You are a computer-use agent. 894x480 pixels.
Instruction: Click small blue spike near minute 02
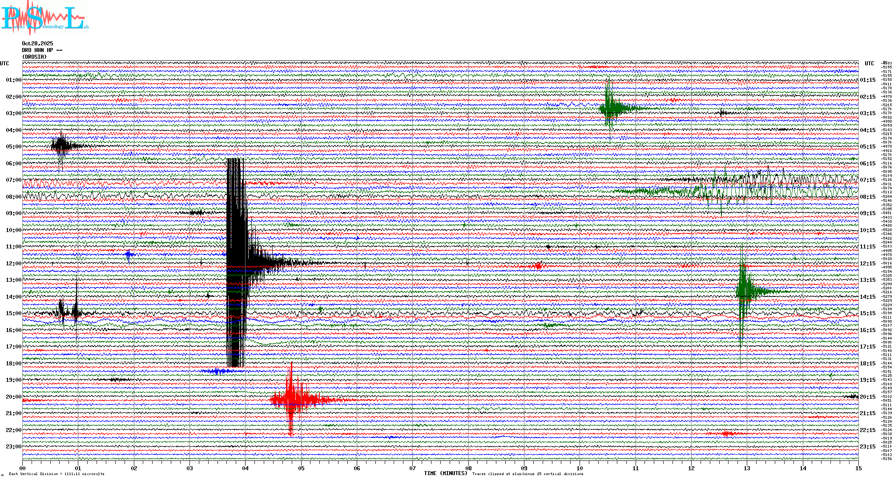click(x=129, y=255)
